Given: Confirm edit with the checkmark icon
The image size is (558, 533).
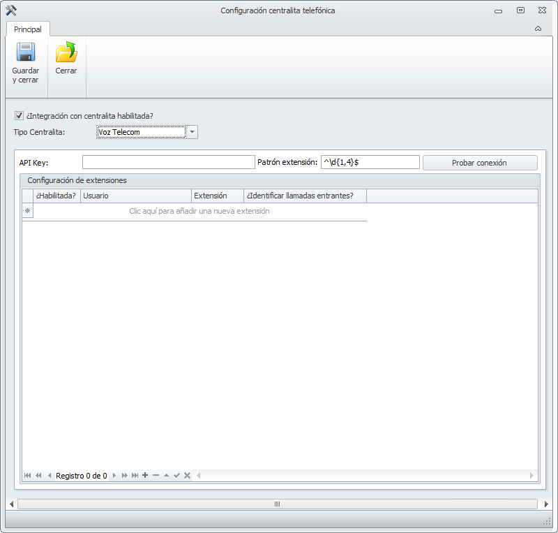Looking at the screenshot, I should click(x=176, y=475).
